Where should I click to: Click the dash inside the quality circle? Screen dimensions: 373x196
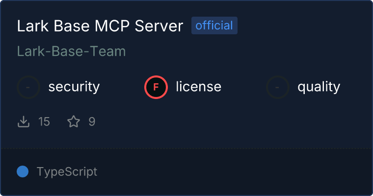[x=277, y=87]
